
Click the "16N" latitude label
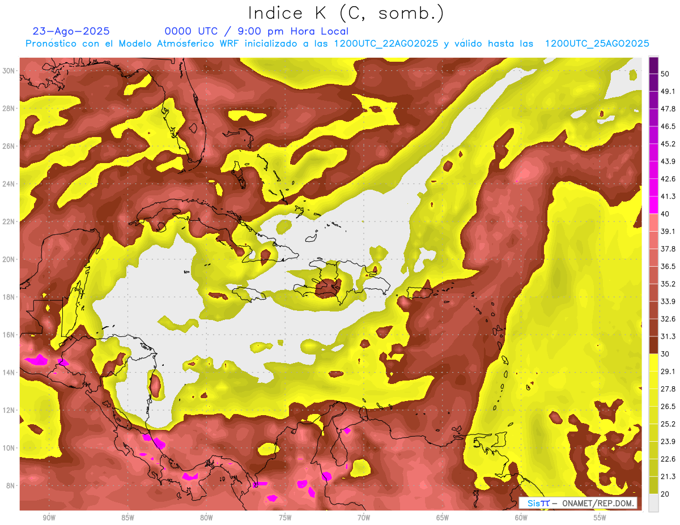pyautogui.click(x=10, y=335)
